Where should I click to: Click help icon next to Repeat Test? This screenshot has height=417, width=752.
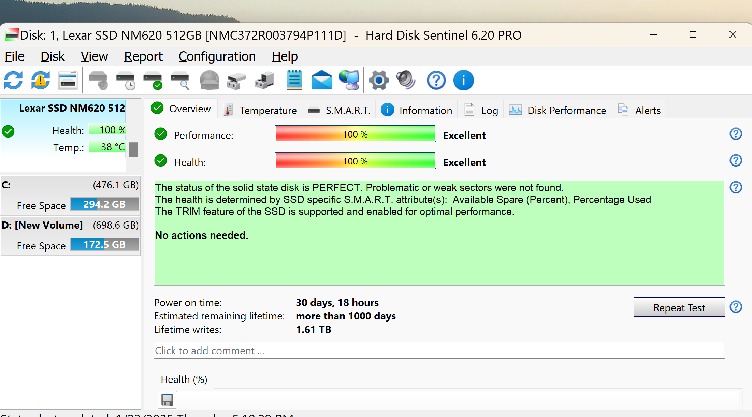(x=736, y=307)
